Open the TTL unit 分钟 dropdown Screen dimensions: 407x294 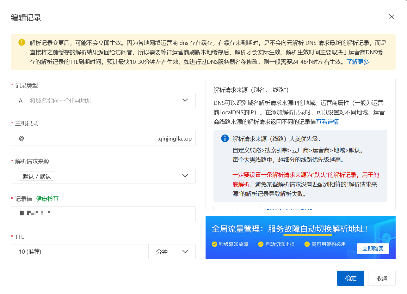tap(172, 252)
